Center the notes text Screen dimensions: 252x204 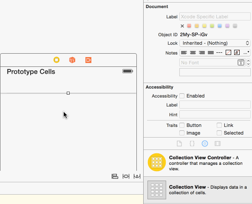click(x=193, y=52)
